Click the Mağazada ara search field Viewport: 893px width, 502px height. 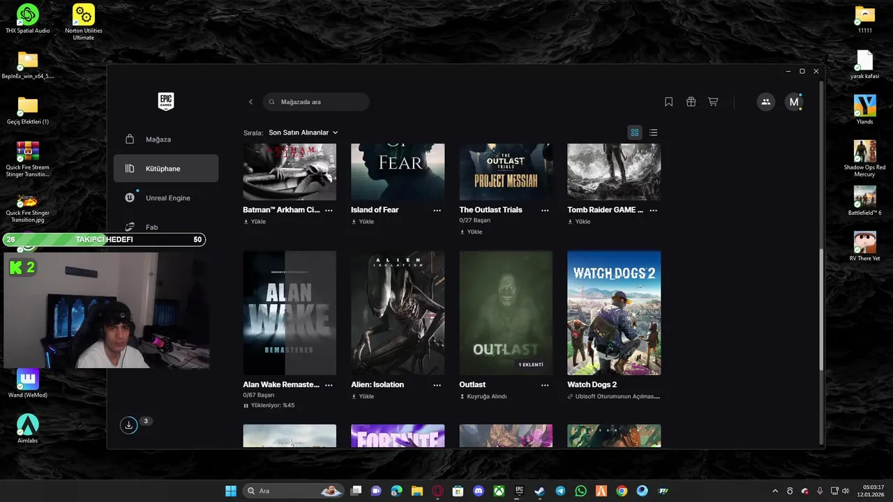pyautogui.click(x=316, y=102)
